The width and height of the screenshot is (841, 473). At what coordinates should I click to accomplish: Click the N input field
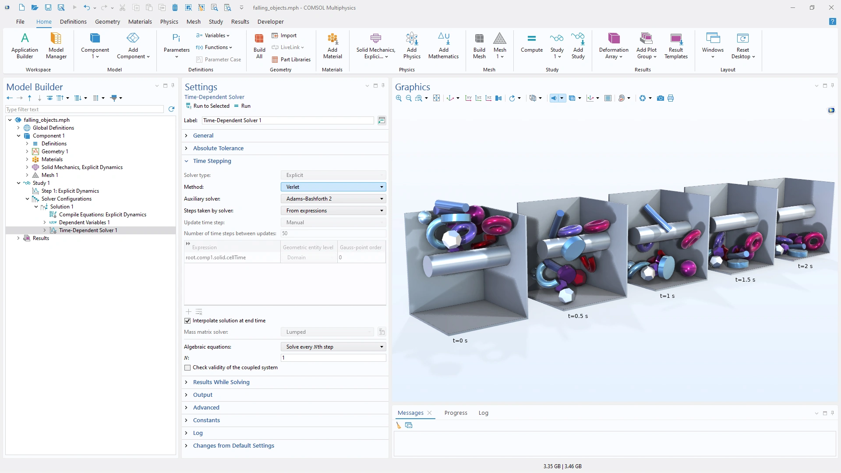[333, 358]
